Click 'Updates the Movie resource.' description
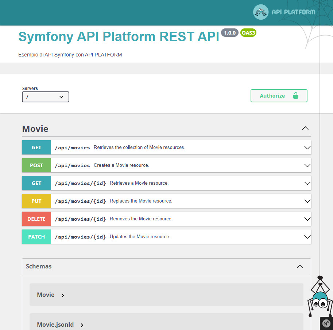This screenshot has height=330, width=333. click(x=140, y=236)
